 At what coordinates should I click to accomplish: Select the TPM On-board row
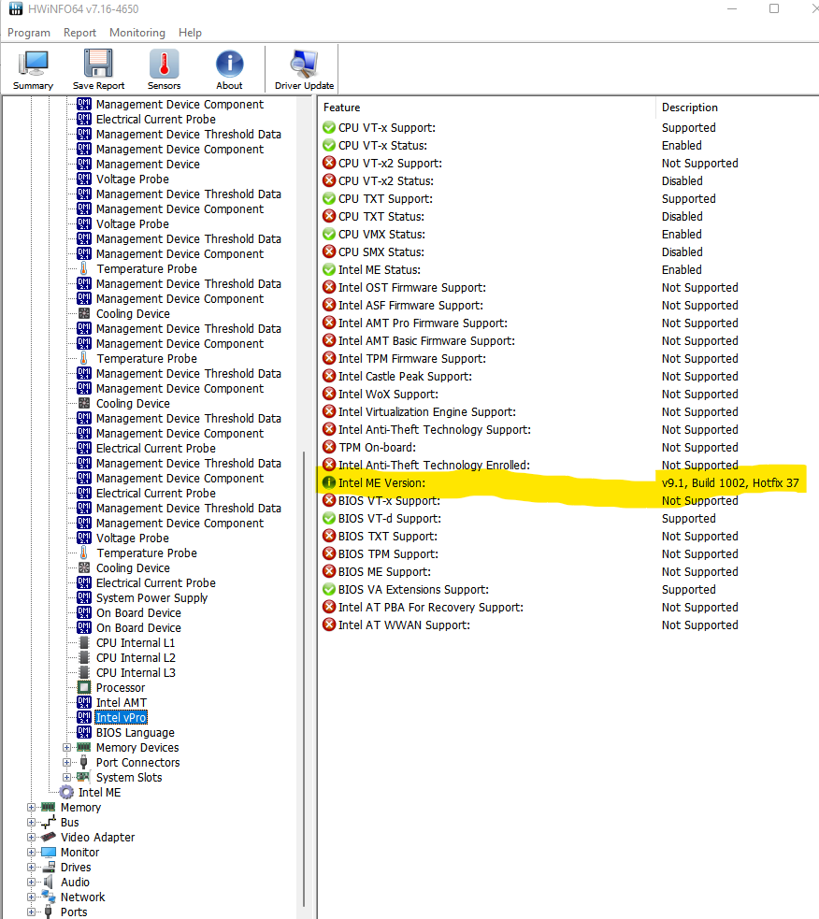(x=568, y=447)
